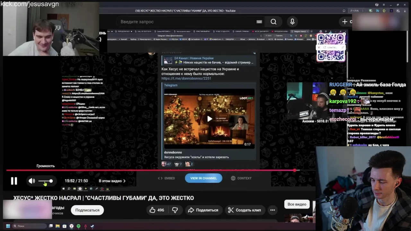
Task: Expand the 'В этом видео' chapters chevron
Action: coord(125,181)
